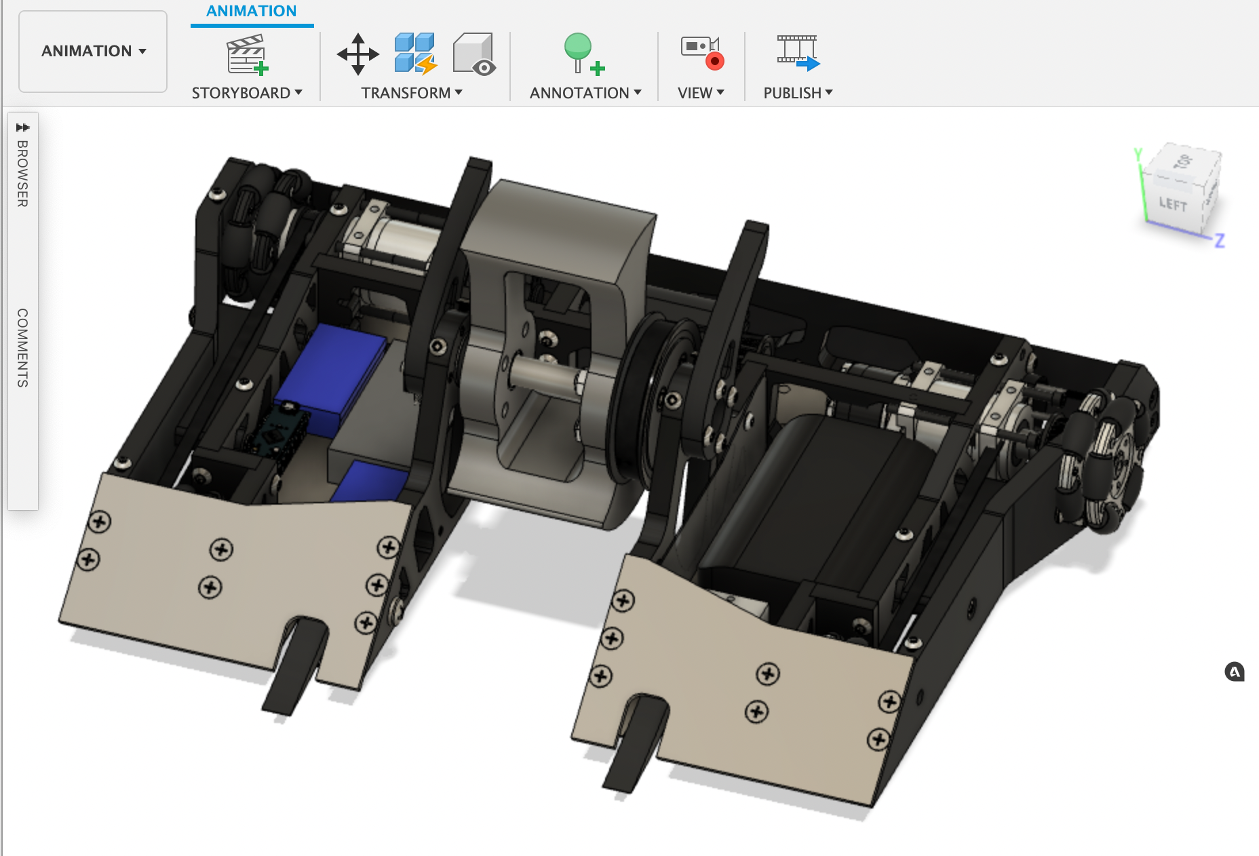Click the Autodesk assistant icon

click(1235, 672)
